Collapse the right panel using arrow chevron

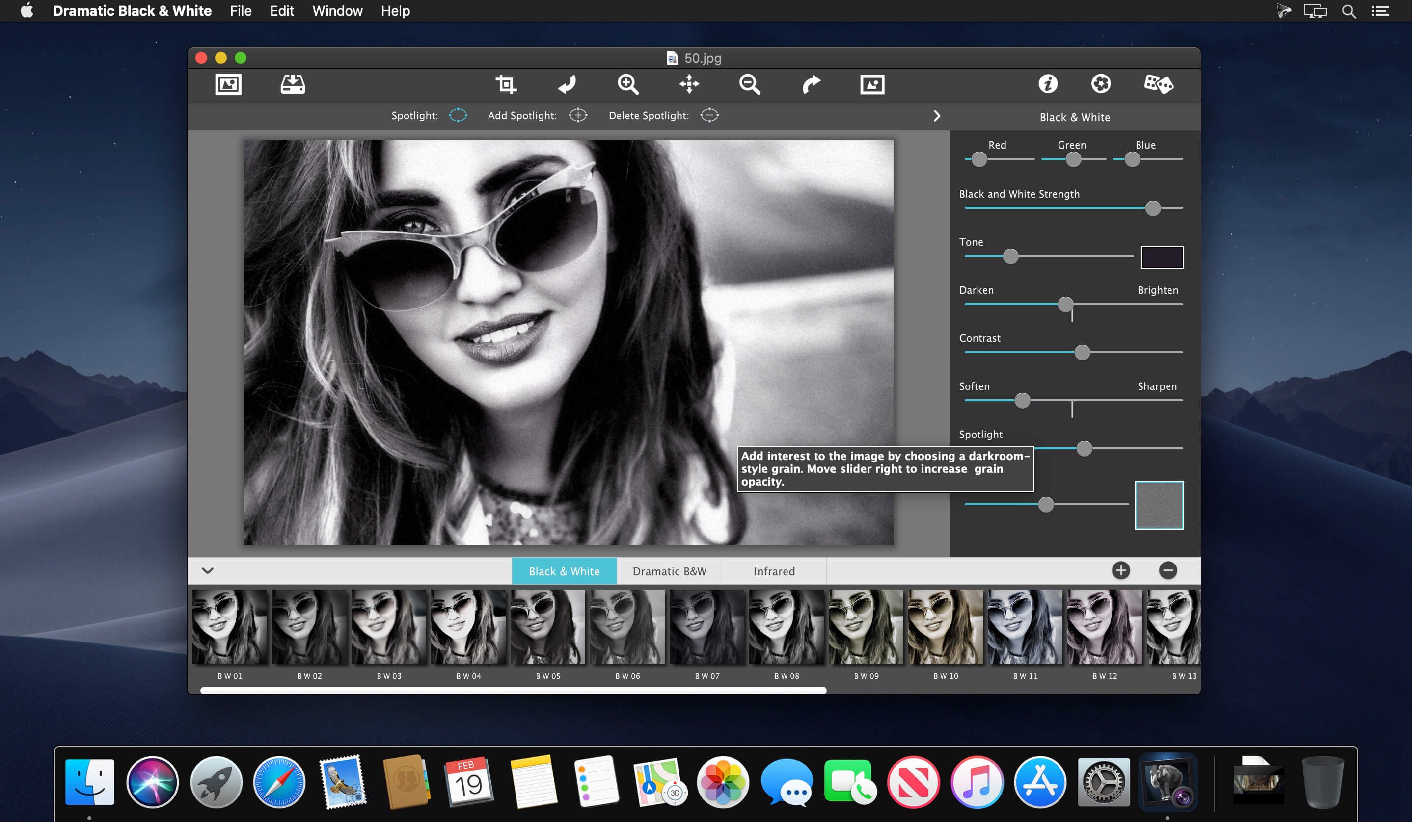(936, 116)
